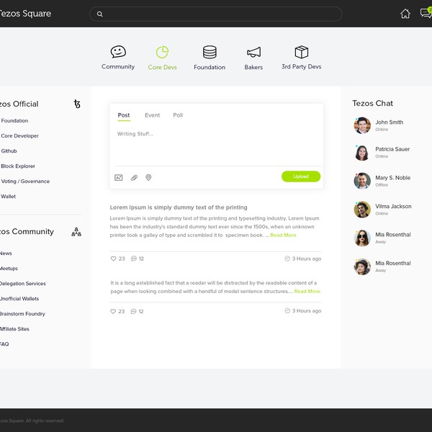432x432 pixels.
Task: Open comments on the Lorem Ipsum post
Action: coord(134,258)
